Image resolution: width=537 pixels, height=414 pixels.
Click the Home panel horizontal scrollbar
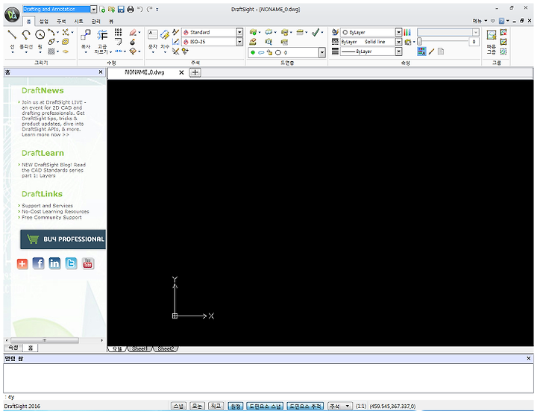[45, 340]
